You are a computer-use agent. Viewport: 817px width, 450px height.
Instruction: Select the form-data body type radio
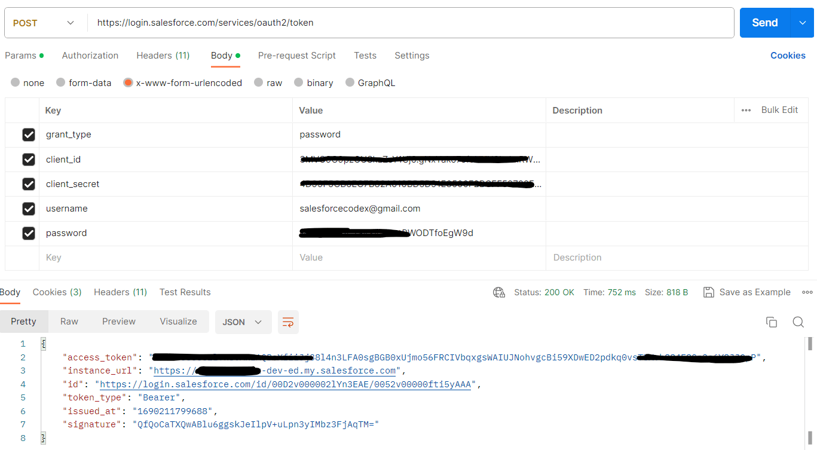(61, 82)
